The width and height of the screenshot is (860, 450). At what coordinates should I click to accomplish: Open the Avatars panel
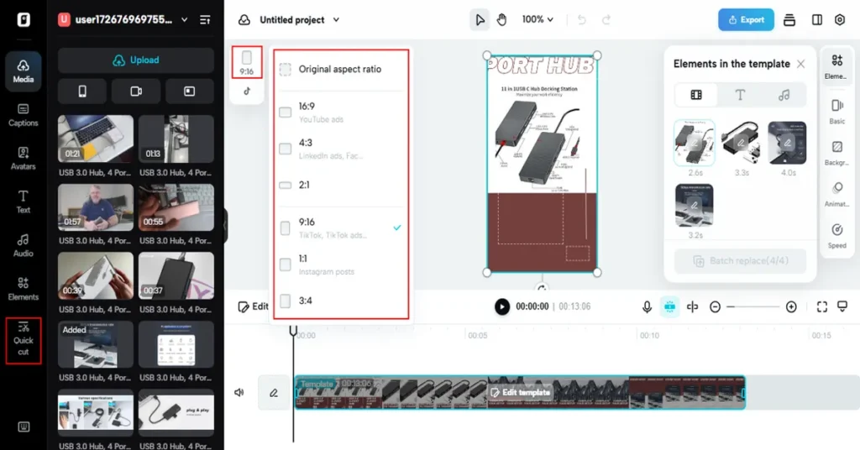(x=23, y=159)
